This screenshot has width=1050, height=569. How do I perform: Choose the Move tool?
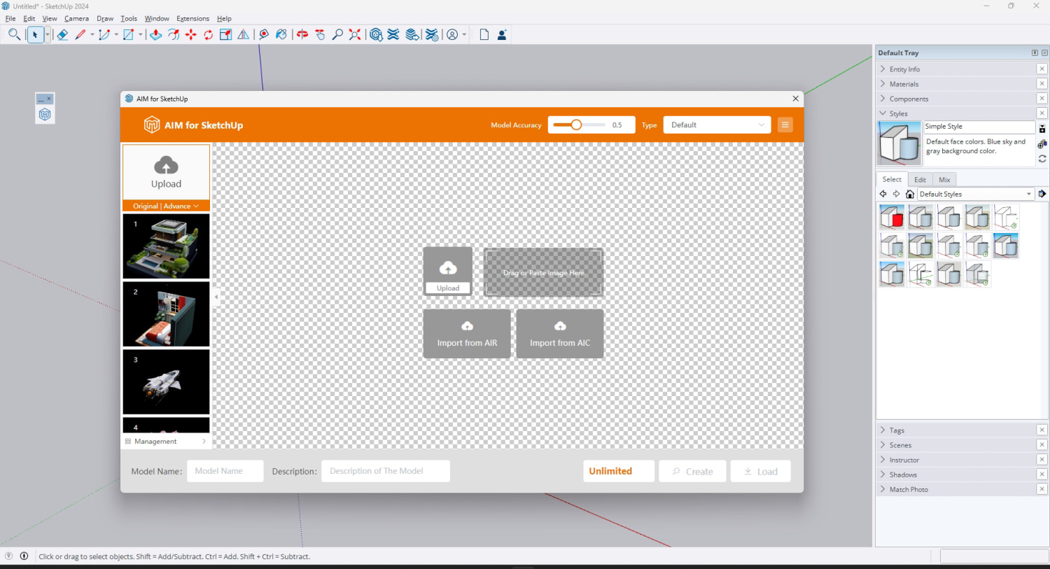[x=191, y=34]
